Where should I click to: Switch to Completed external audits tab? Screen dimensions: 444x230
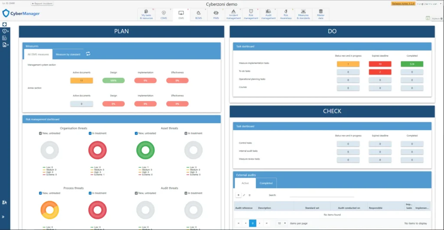click(266, 183)
